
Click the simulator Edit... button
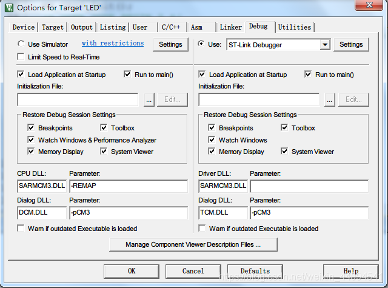coord(172,99)
